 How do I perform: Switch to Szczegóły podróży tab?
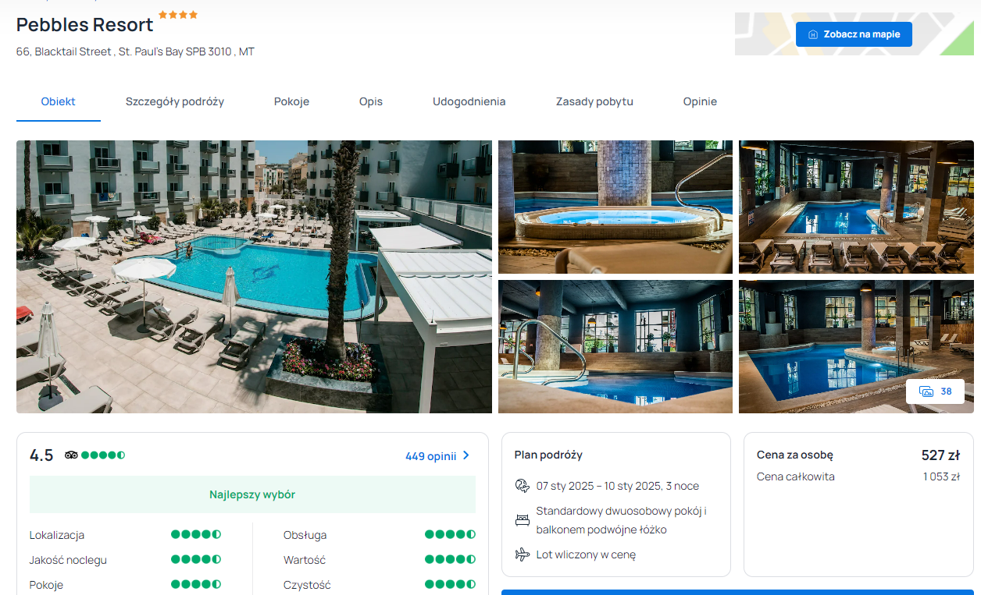point(175,101)
